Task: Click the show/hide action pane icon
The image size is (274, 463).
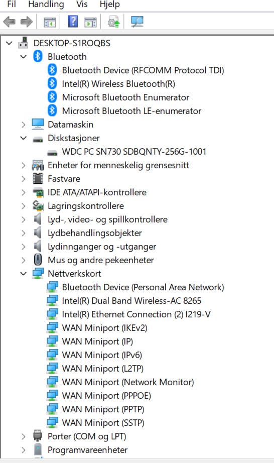Action: point(90,22)
